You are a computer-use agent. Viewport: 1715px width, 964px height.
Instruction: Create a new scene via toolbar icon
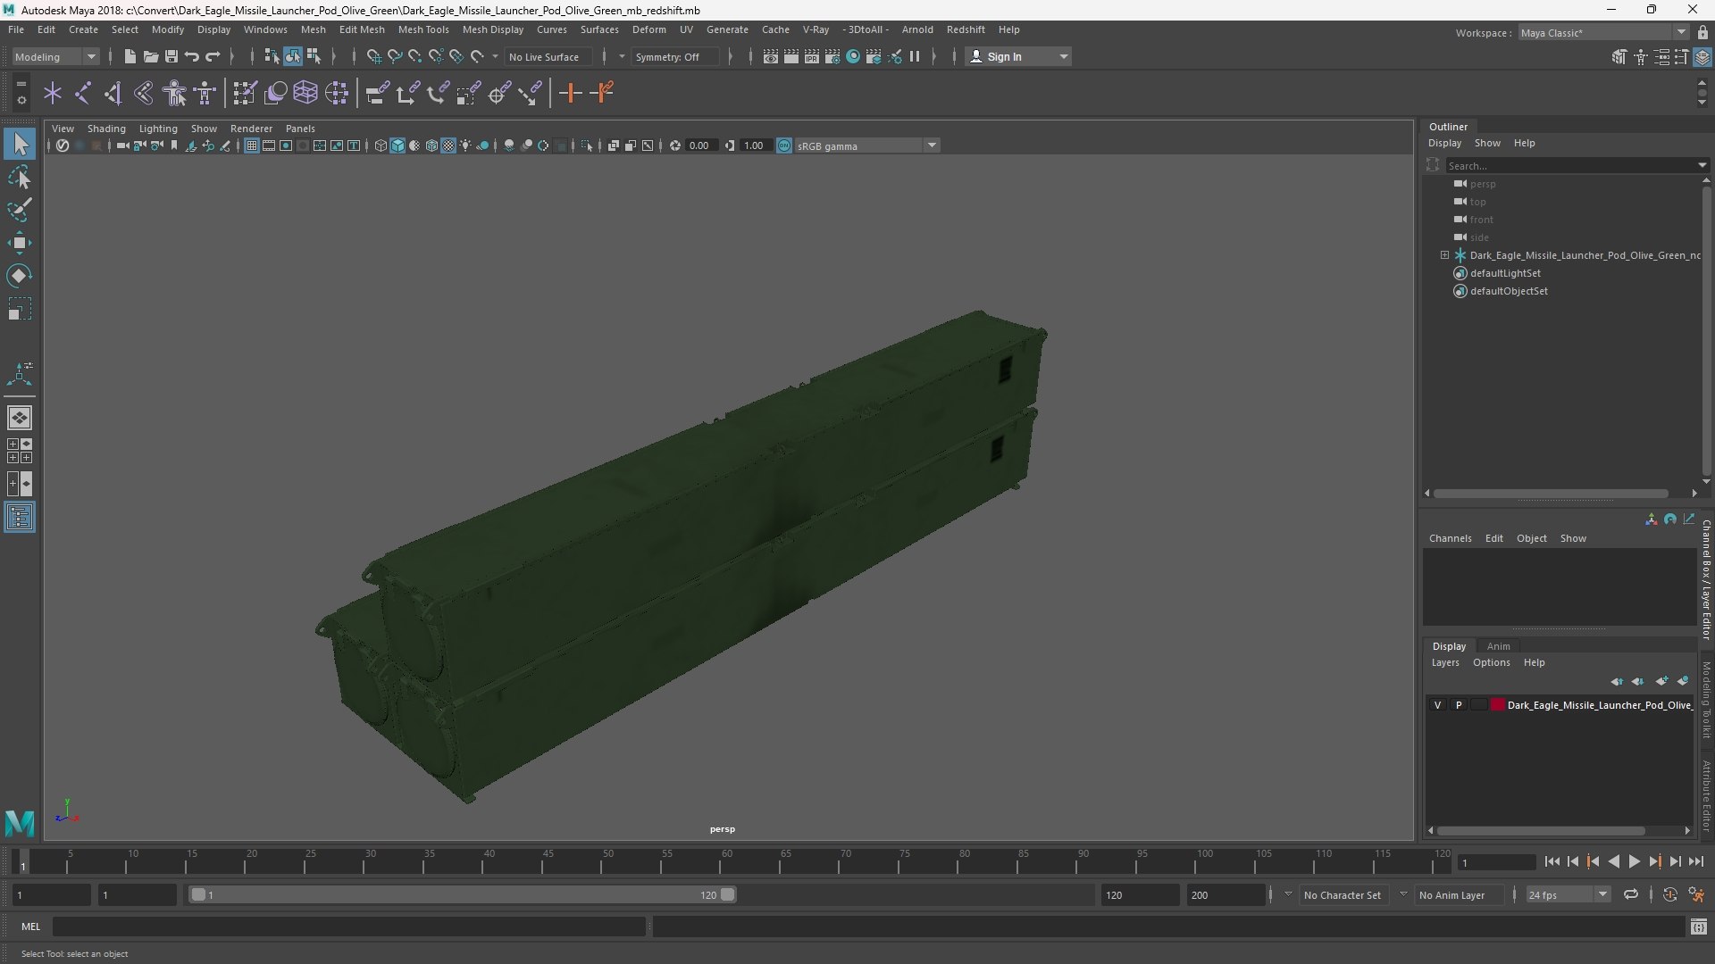(130, 56)
